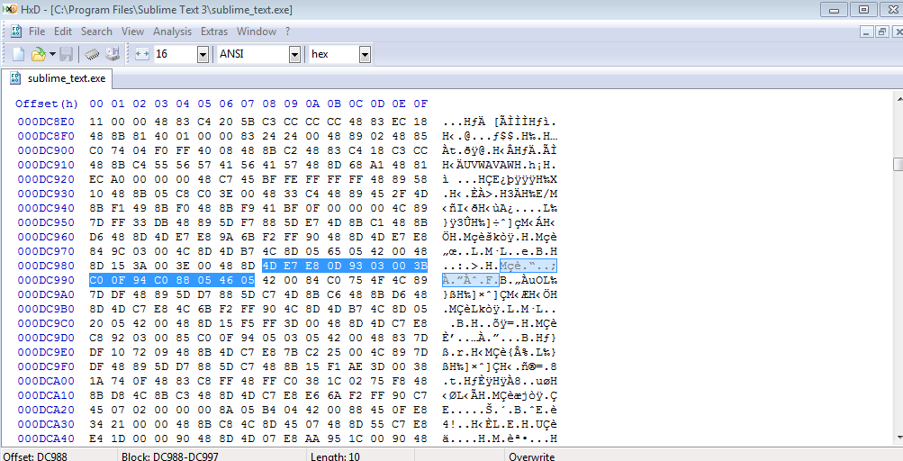Viewport: 903px width, 461px height.
Task: Open the Analysis menu
Action: pos(172,32)
